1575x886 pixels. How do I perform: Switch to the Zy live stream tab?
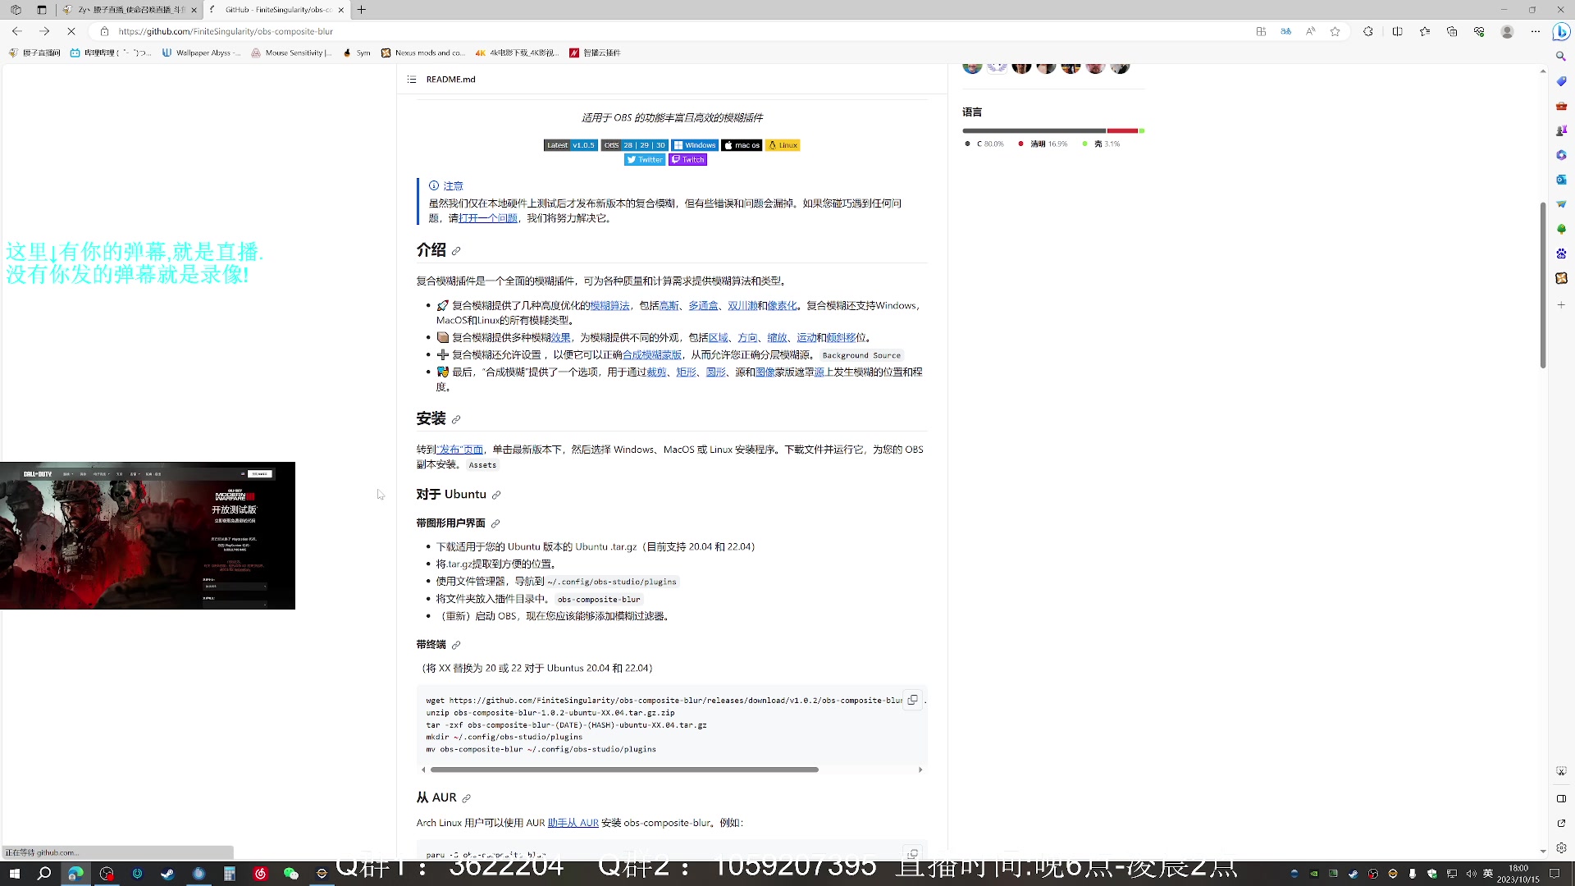coord(130,10)
